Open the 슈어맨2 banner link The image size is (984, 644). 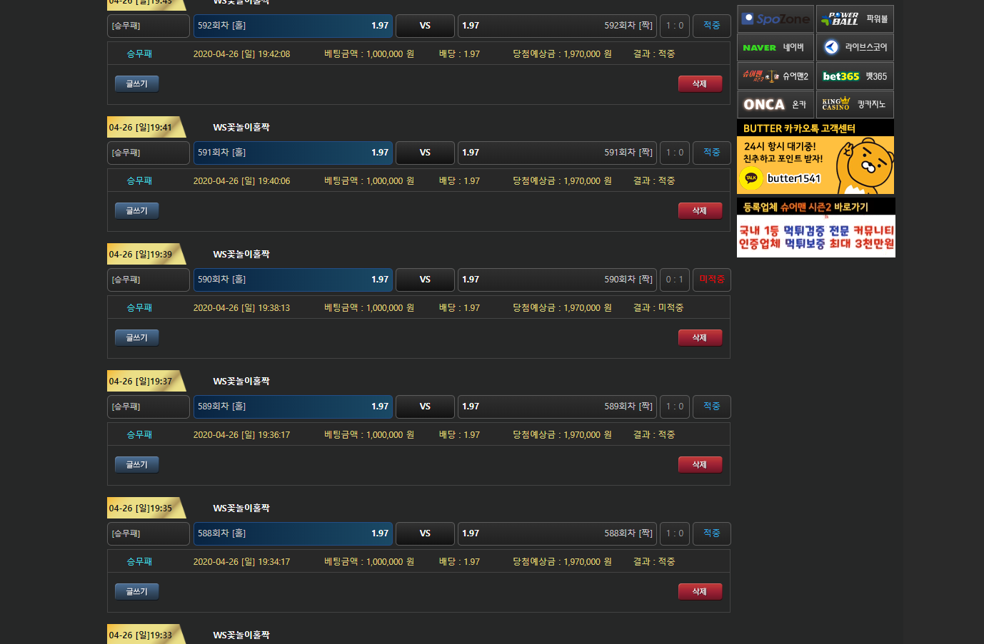point(775,76)
